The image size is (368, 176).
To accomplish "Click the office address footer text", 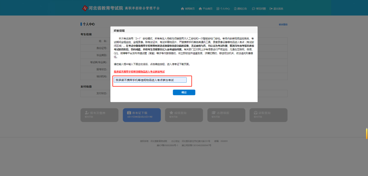I will (190, 141).
